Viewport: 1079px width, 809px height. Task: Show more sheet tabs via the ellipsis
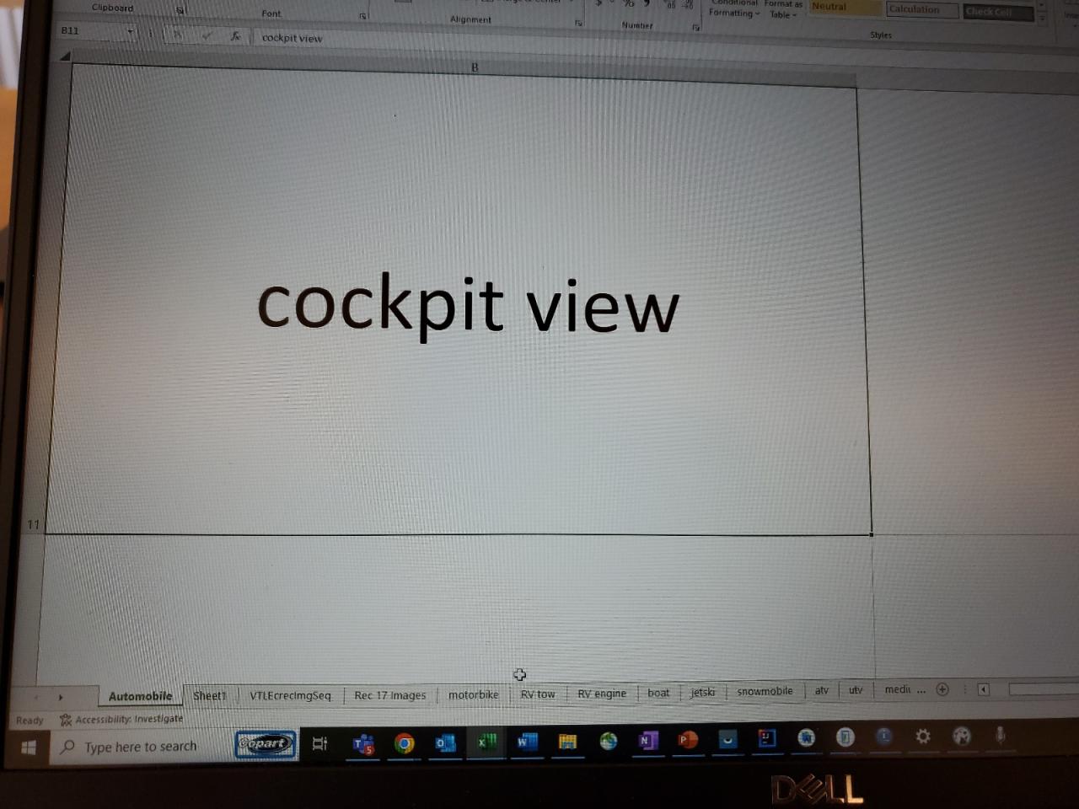point(921,689)
